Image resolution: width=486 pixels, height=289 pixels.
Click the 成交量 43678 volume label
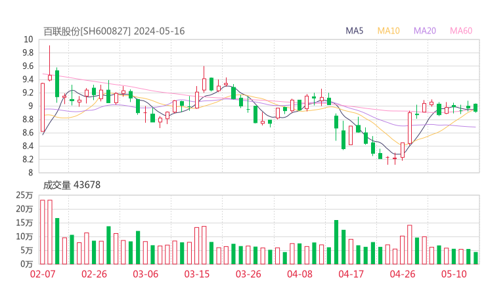[72, 185]
